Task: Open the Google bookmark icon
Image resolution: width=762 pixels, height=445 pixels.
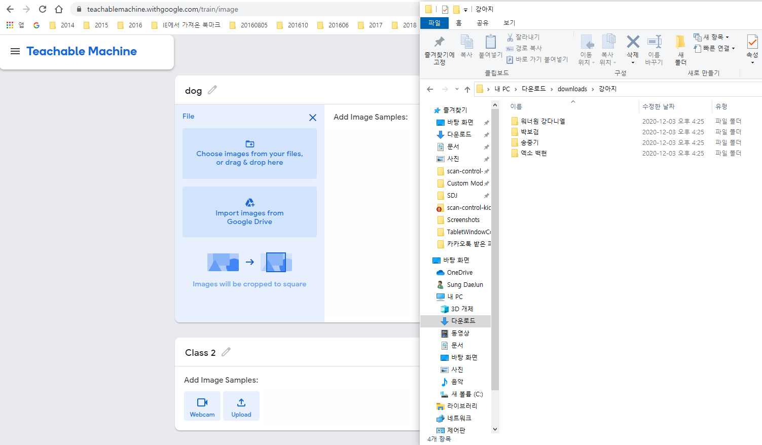Action: pos(37,25)
